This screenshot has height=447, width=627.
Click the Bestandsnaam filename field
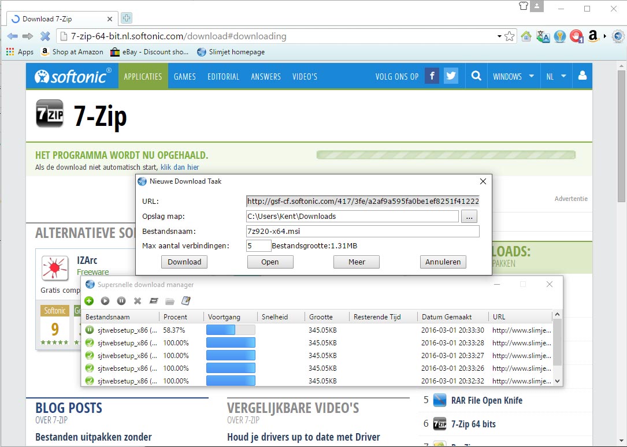(x=363, y=231)
